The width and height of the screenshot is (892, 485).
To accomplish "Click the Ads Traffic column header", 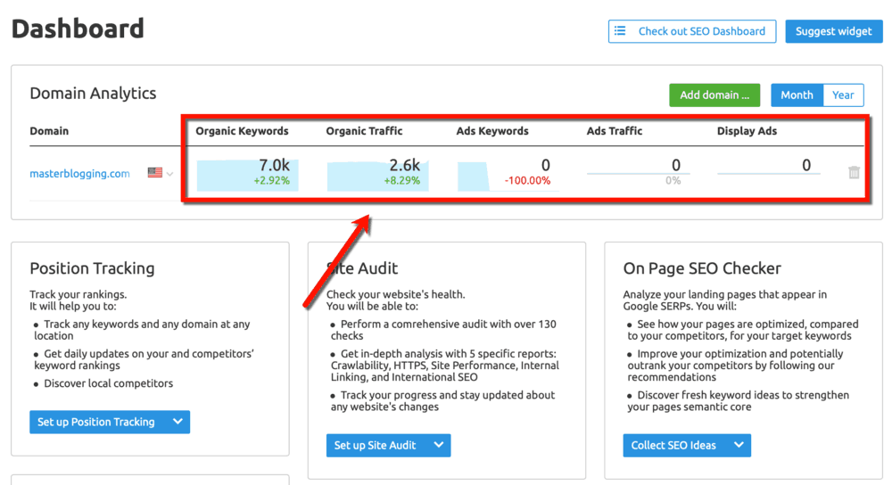I will tap(615, 131).
